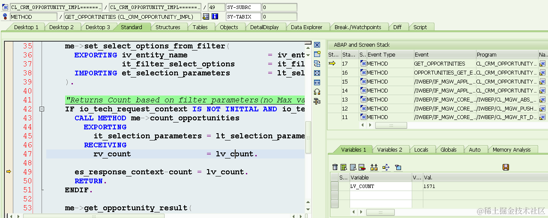Click the swap/replace tool icon
This screenshot has width=548, height=218.
[x=317, y=63]
